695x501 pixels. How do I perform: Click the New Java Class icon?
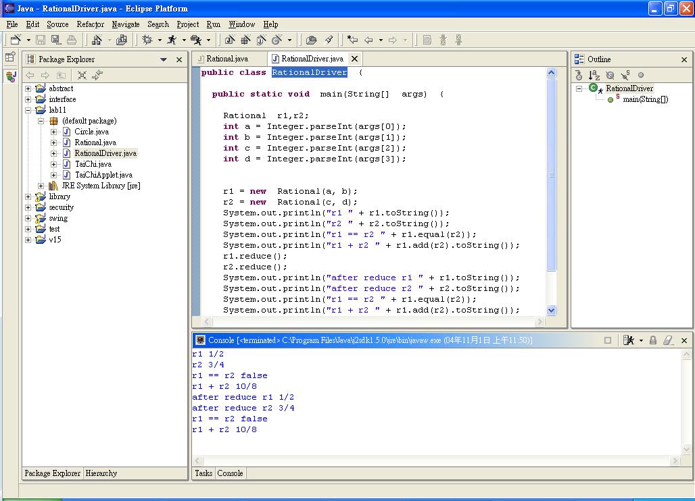click(x=277, y=40)
